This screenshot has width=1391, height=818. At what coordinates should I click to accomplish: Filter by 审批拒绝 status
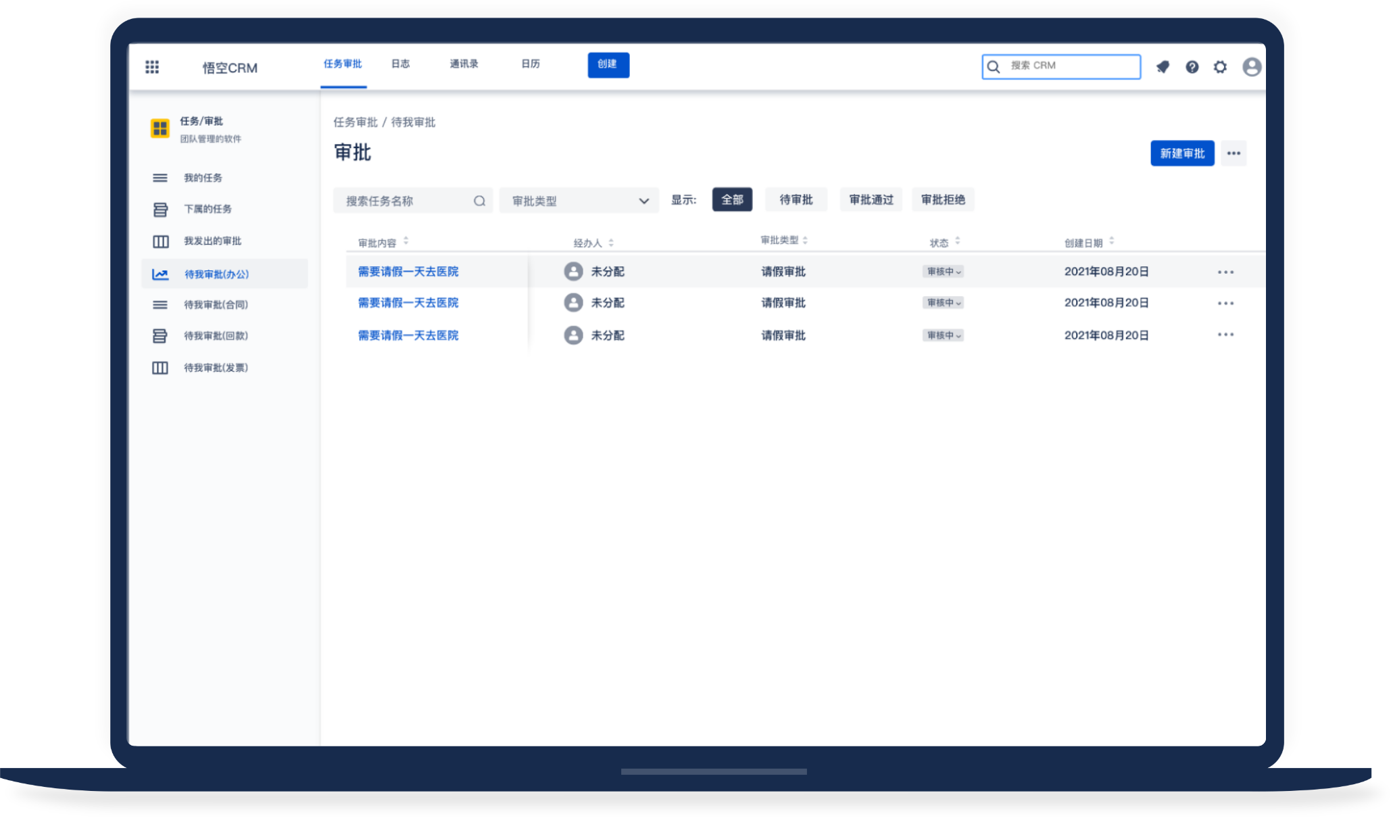pos(942,199)
